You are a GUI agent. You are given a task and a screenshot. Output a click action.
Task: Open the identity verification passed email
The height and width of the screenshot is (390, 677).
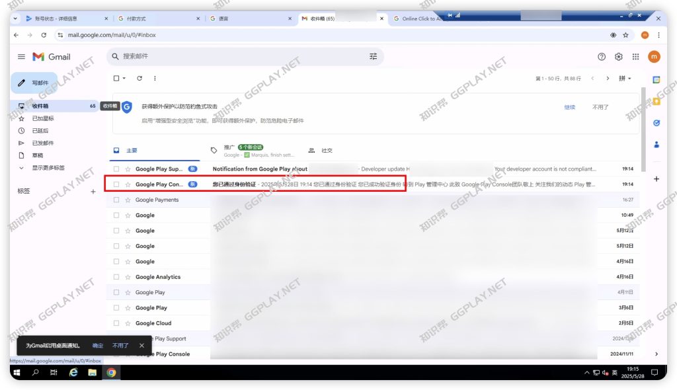tap(374, 184)
